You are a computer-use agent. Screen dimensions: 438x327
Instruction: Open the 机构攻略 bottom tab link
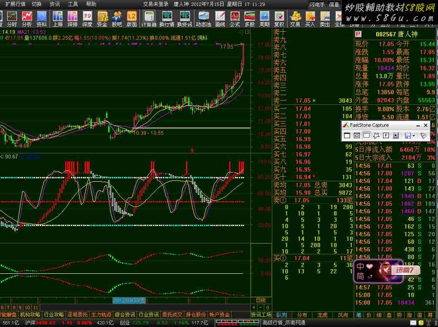point(30,315)
